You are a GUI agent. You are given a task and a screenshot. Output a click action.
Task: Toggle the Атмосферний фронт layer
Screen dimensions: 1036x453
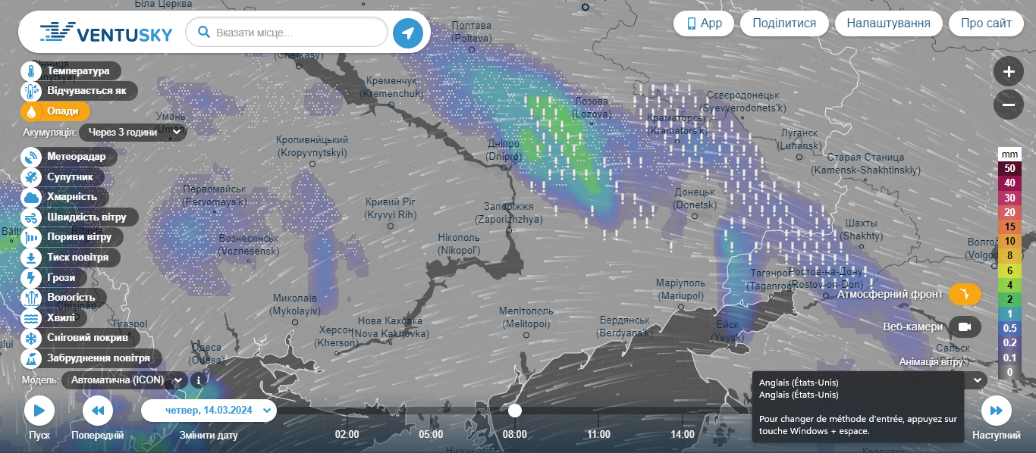[x=965, y=294]
